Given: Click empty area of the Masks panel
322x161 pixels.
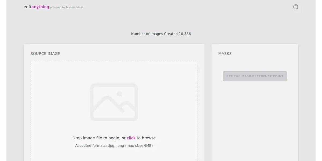Looking at the screenshot, I should tap(255, 121).
